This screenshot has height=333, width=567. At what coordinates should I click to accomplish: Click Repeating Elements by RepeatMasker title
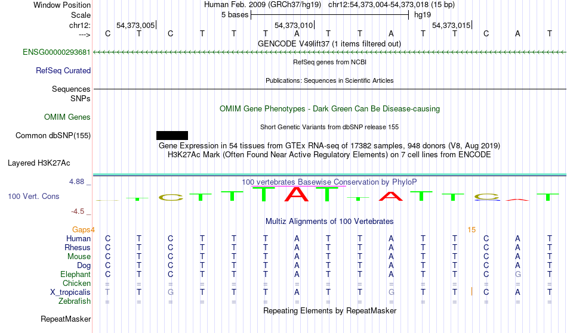click(x=329, y=310)
